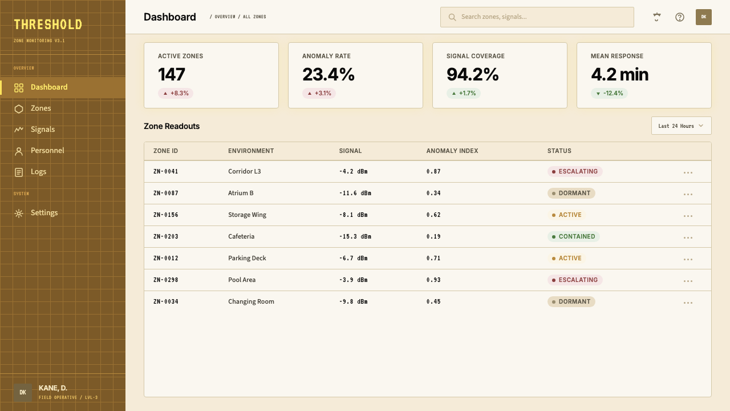
Task: Sort by ZONE ID column header
Action: coord(165,151)
